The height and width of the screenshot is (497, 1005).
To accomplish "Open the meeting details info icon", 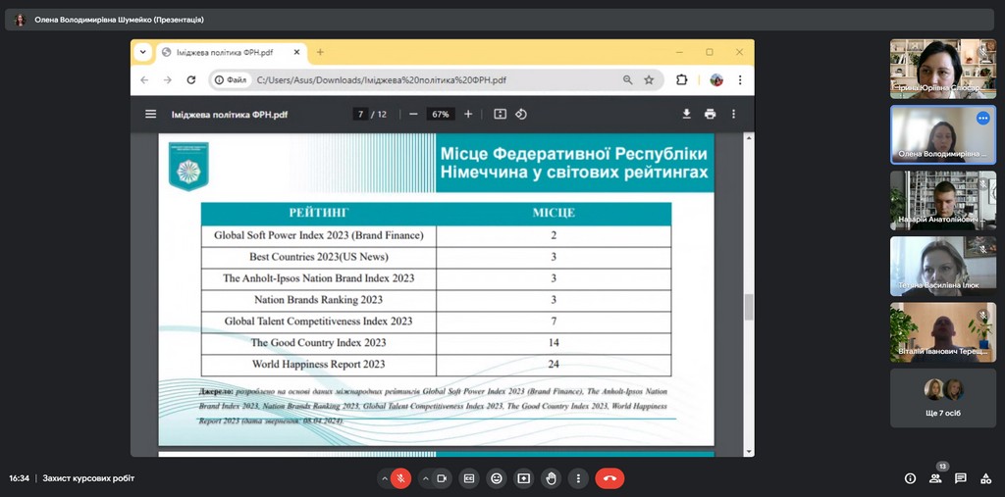I will pos(910,478).
